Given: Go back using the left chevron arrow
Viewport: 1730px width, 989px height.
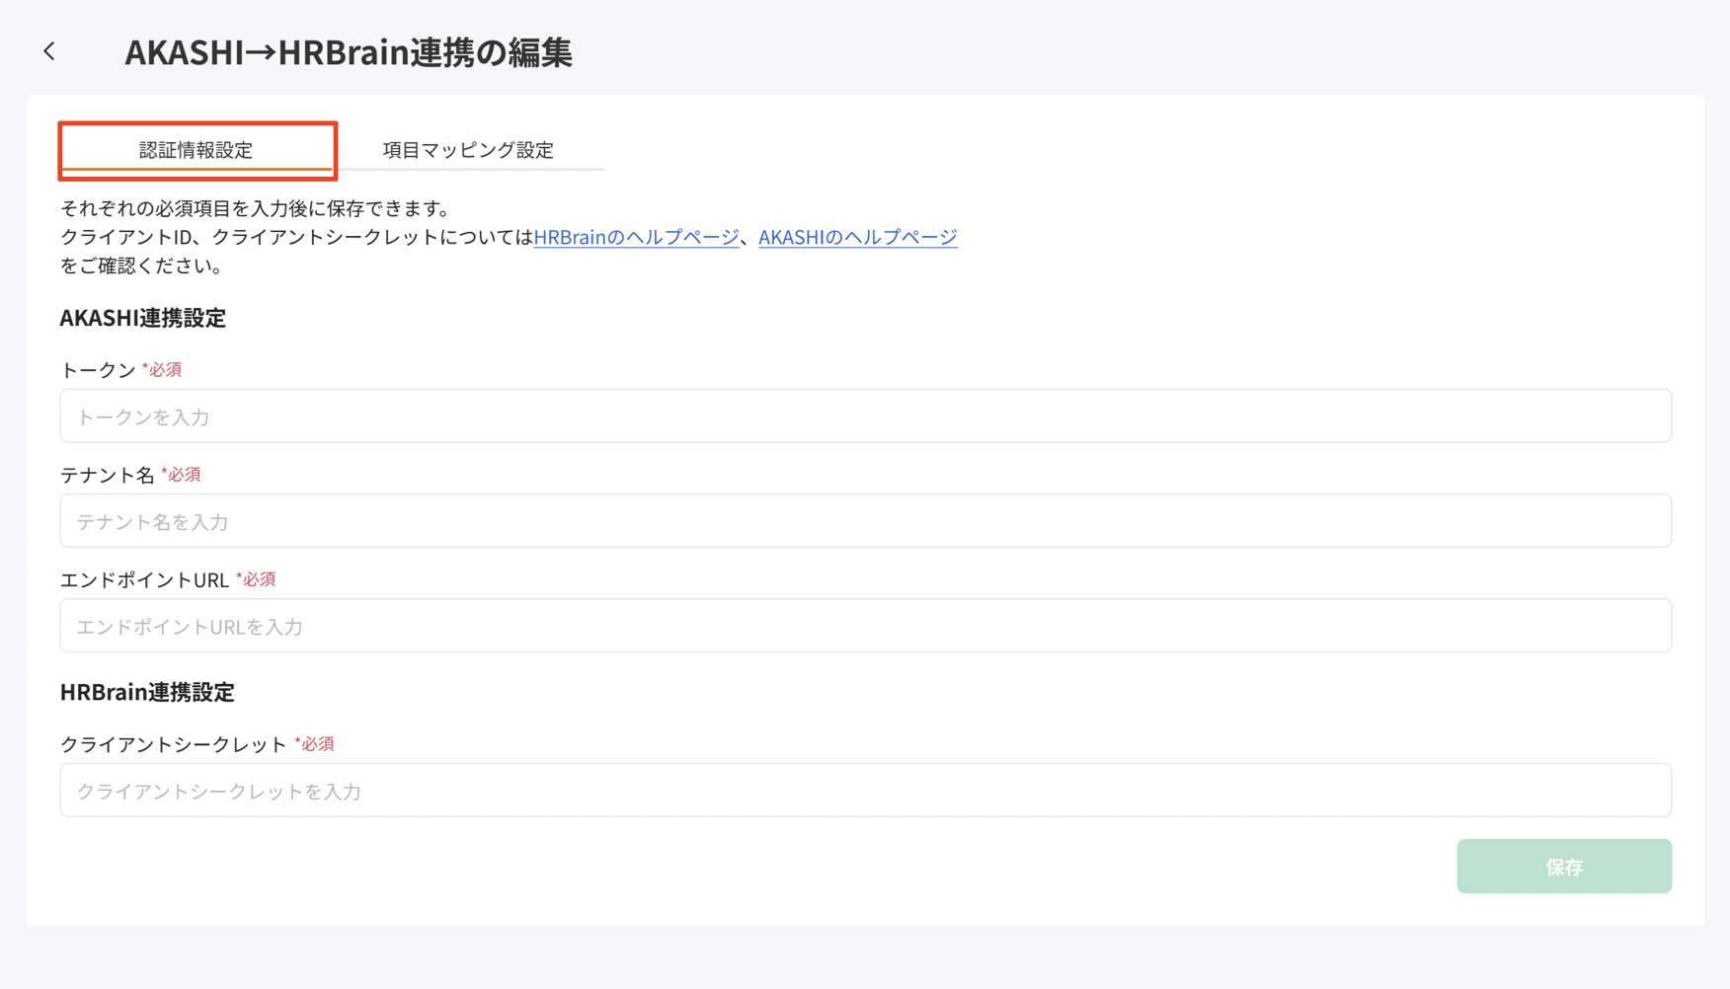Looking at the screenshot, I should pos(49,51).
